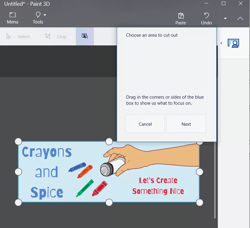Cancel the cut out selection
Image resolution: width=250 pixels, height=228 pixels.
point(145,124)
